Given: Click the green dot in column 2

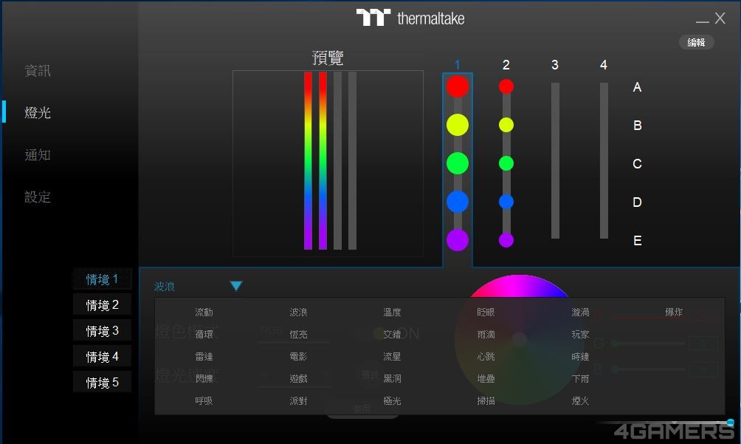Looking at the screenshot, I should click(x=506, y=163).
